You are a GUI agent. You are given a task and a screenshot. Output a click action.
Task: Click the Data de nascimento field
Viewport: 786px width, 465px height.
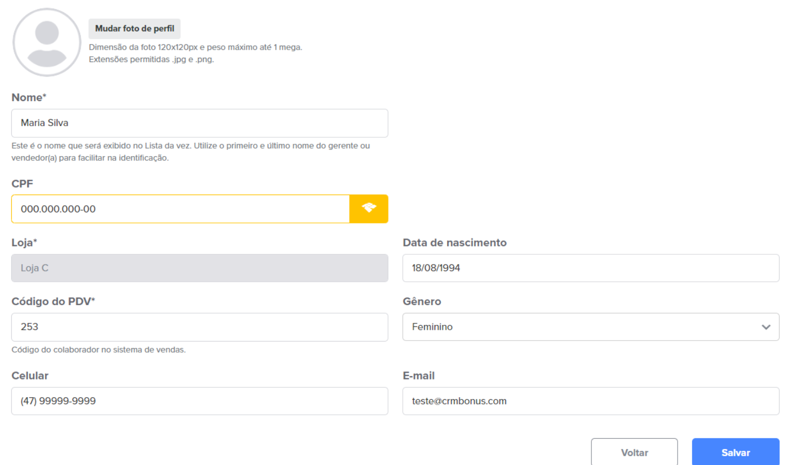(591, 268)
